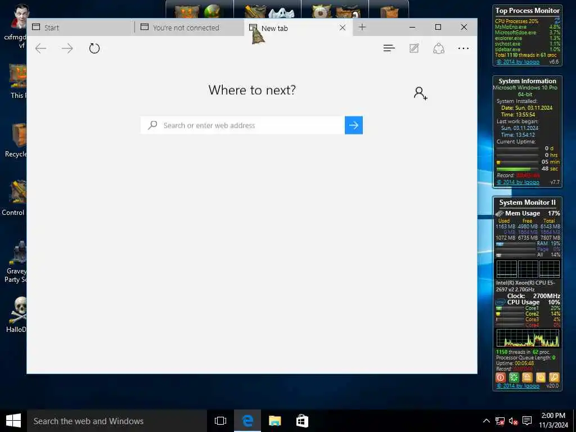Screen dimensions: 576x432
Task: Click the pumpkin-face box dock icon
Action: pos(187,11)
